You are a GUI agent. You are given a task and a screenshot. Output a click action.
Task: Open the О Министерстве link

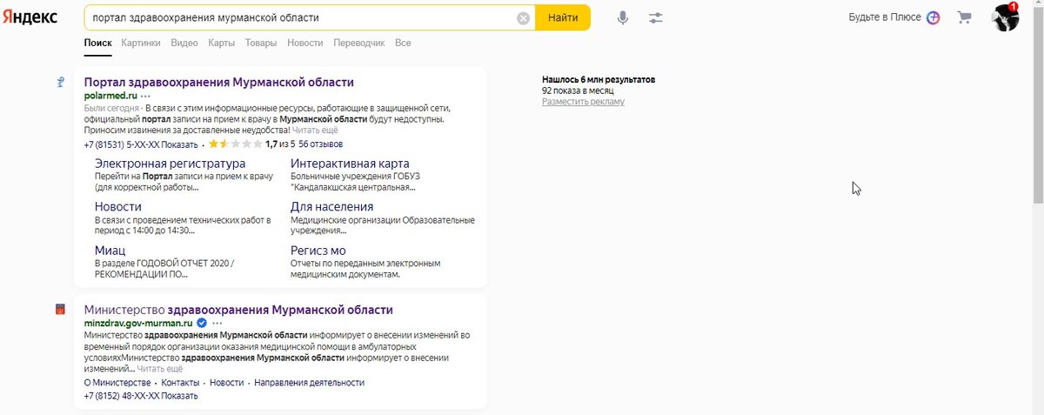(117, 383)
